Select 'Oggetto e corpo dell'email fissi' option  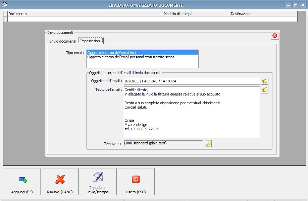click(142, 53)
